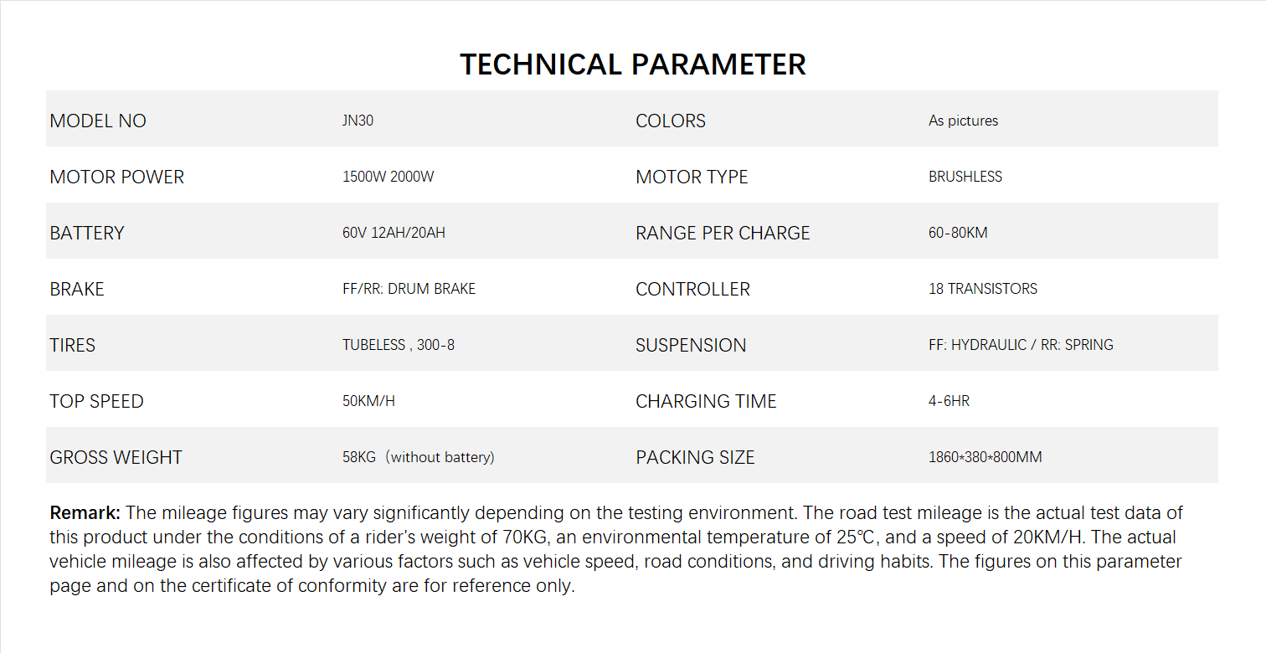Click the 60-80KM range value
Screen dimensions: 1266x653
coord(958,233)
